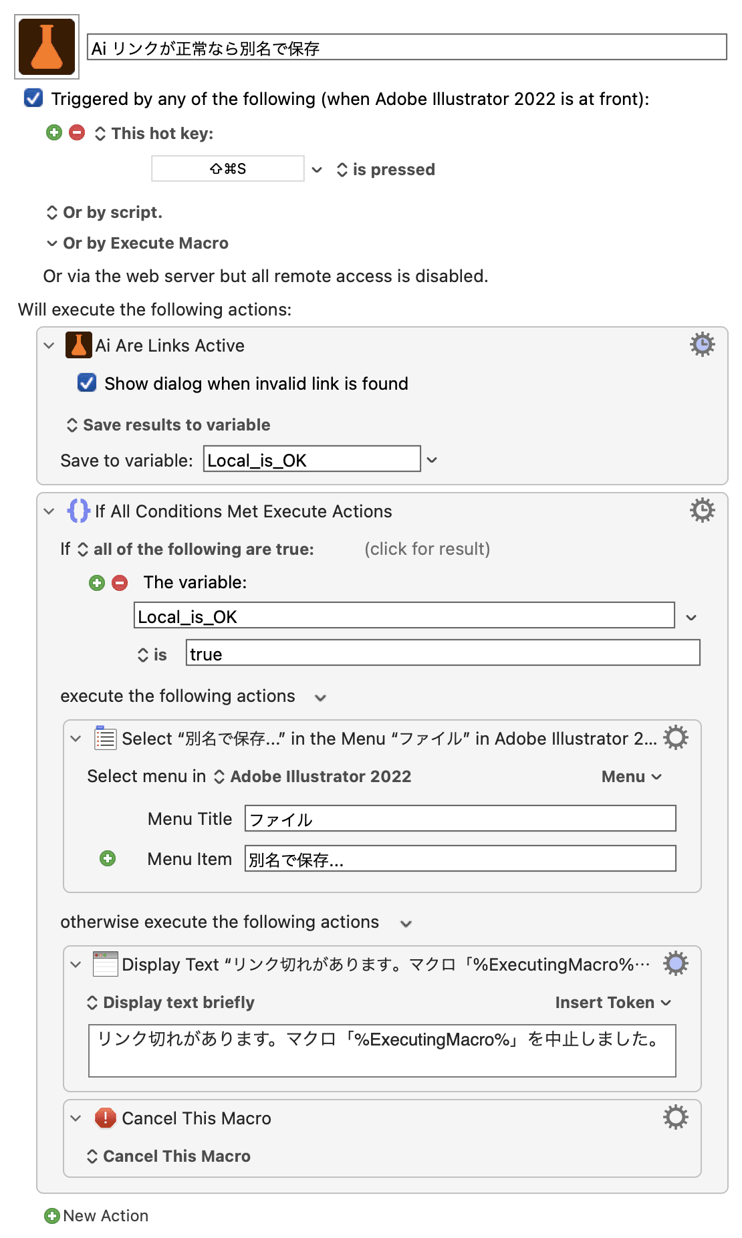Open gear menu of Cancel This Macro action
Viewport: 742px width, 1238px height.
[x=675, y=1117]
